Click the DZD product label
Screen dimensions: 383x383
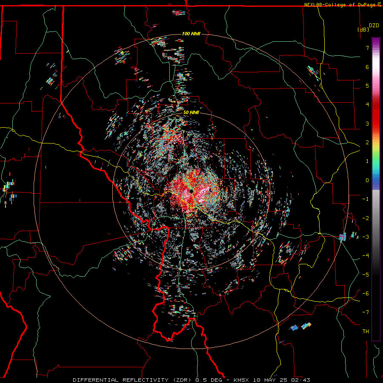click(374, 26)
